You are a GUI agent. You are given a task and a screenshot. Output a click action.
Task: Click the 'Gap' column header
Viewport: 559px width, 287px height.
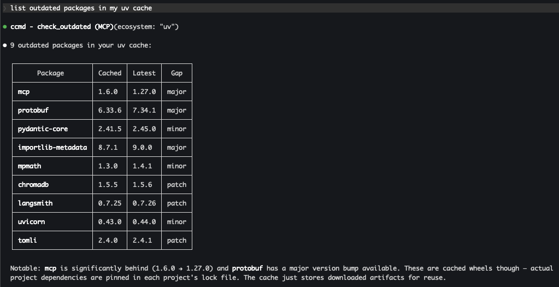tap(176, 73)
